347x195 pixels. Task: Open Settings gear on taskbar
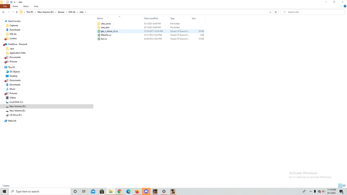click(164, 191)
